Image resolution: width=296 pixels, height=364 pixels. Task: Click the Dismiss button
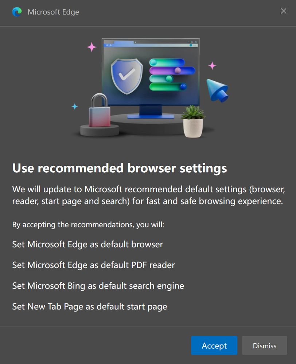264,345
